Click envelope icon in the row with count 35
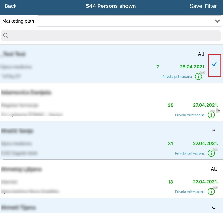 tap(213, 111)
